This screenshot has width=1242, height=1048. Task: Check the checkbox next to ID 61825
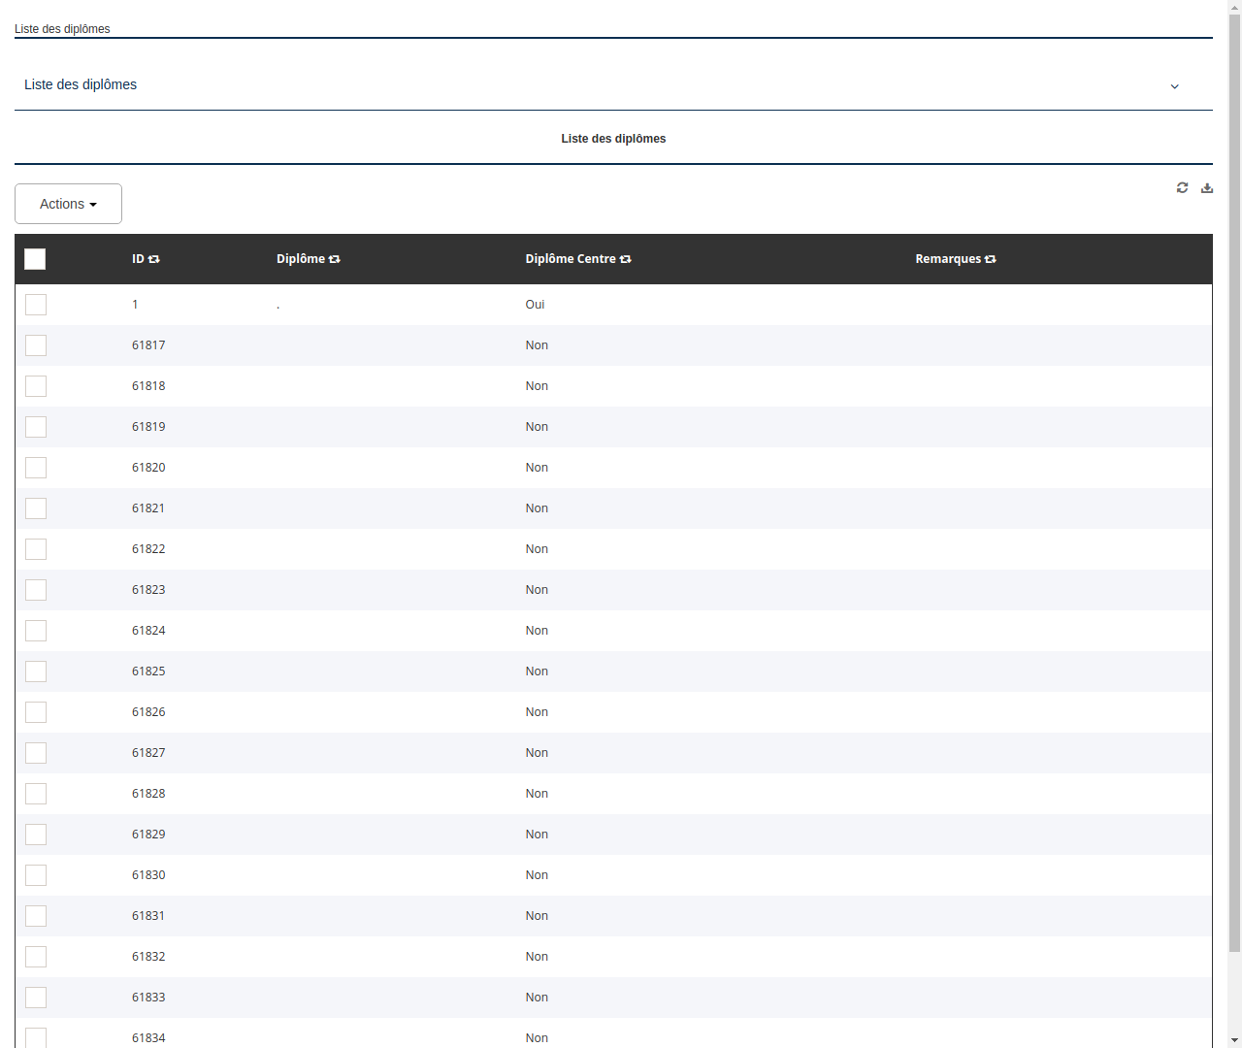click(x=36, y=671)
